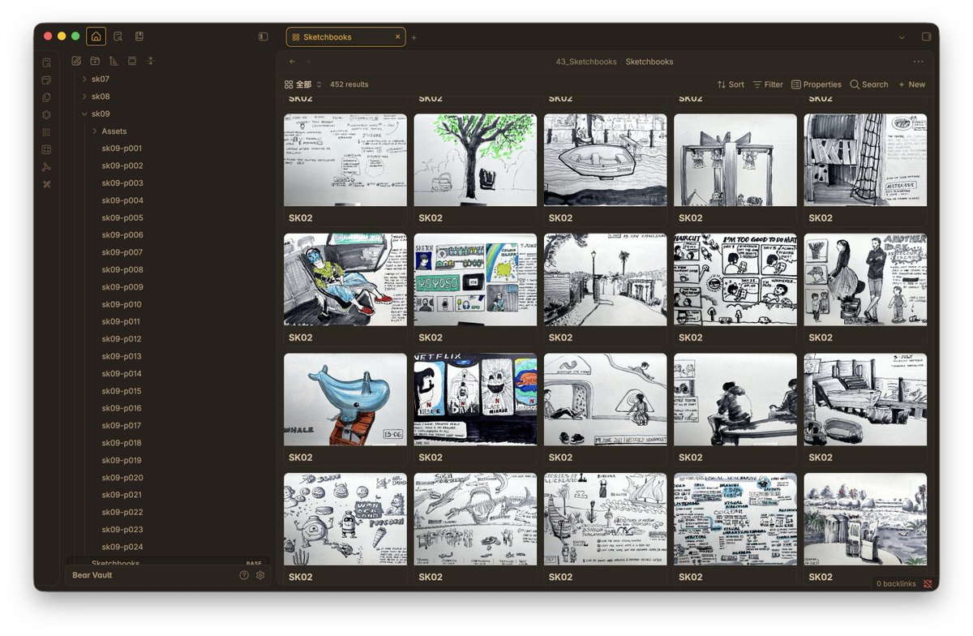Open the search pane in top bar
The image size is (973, 636).
click(x=118, y=37)
